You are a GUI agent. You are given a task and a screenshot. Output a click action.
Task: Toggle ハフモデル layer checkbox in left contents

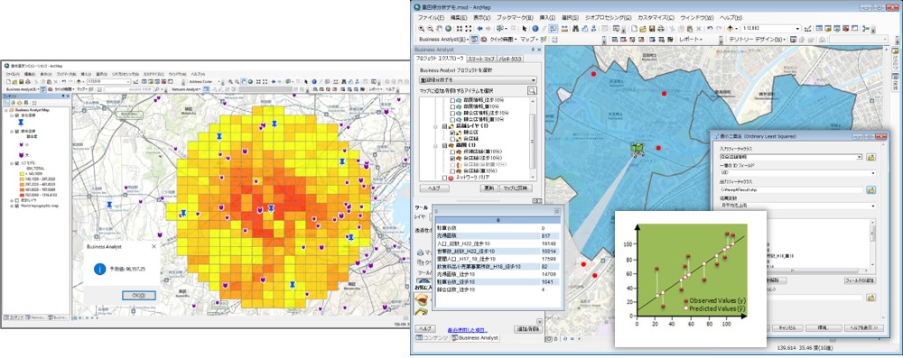(16, 163)
